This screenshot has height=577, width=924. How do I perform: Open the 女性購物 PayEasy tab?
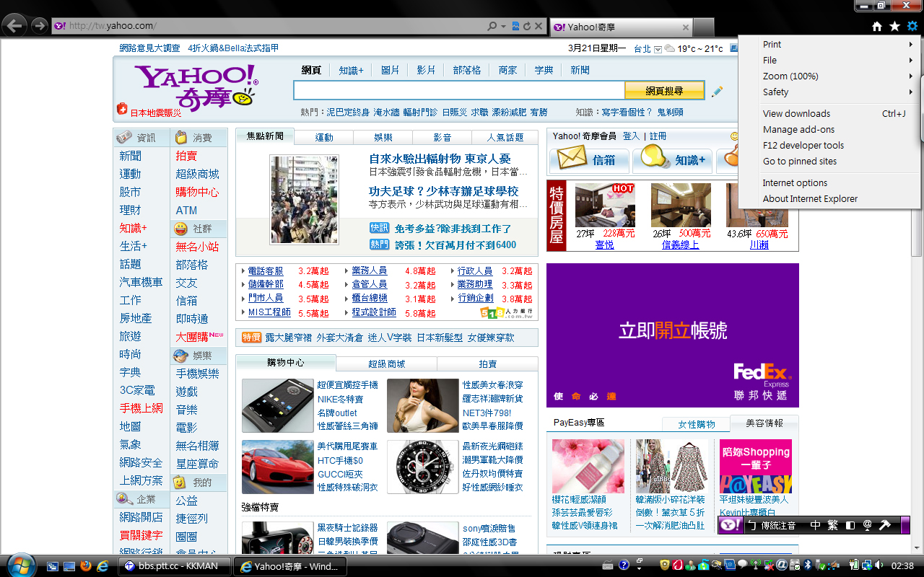tap(697, 424)
